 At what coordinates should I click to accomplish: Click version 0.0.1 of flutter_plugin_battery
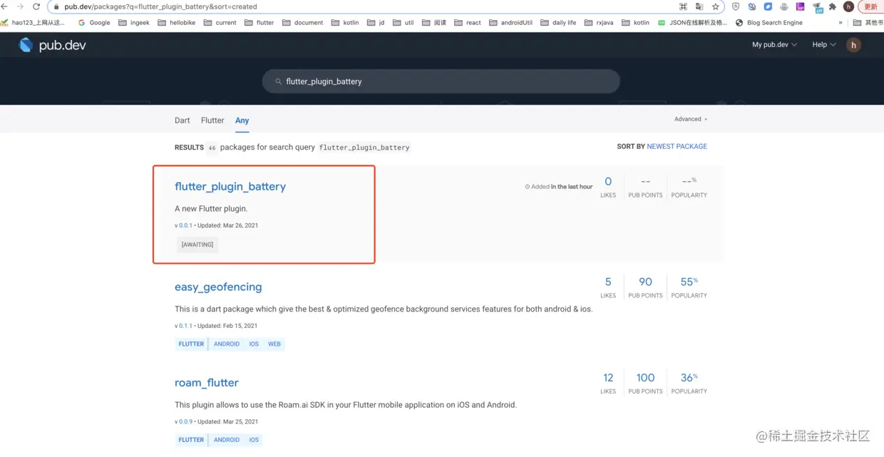point(185,225)
